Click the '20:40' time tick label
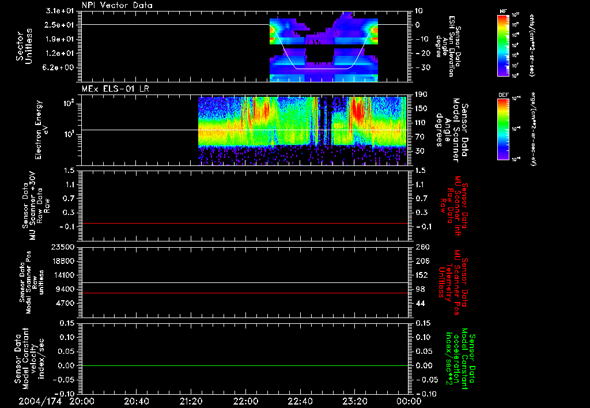Screen dimensions: 590x408 (137, 402)
